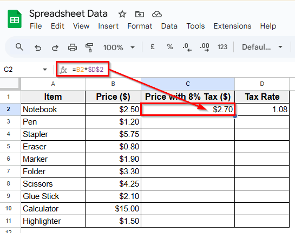Select the Price ($) header cell

tap(113, 97)
